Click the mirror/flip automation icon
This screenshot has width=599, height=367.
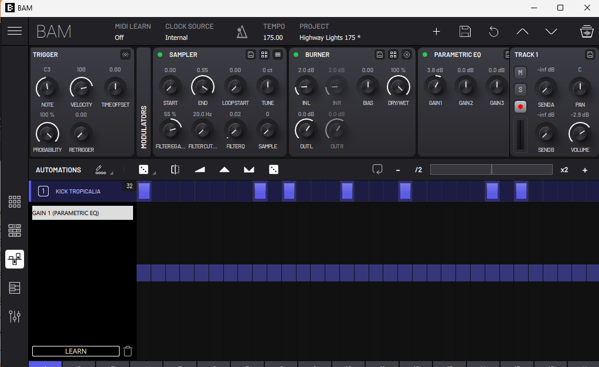coord(175,170)
